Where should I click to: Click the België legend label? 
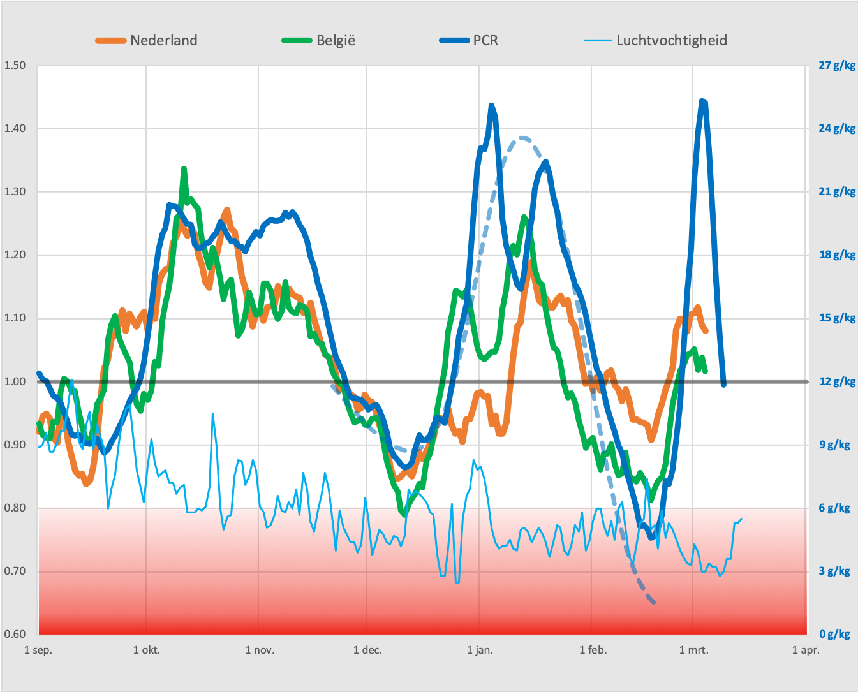(336, 40)
